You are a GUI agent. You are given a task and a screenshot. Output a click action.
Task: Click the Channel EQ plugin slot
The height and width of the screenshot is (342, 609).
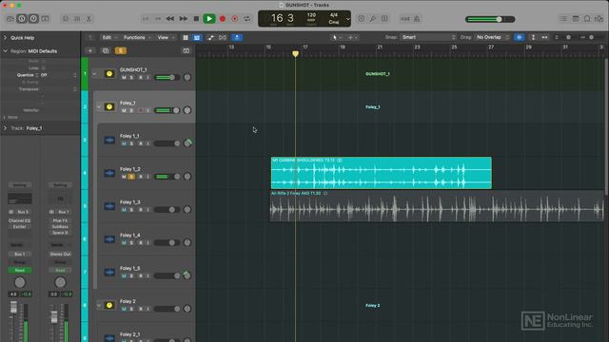(x=19, y=220)
